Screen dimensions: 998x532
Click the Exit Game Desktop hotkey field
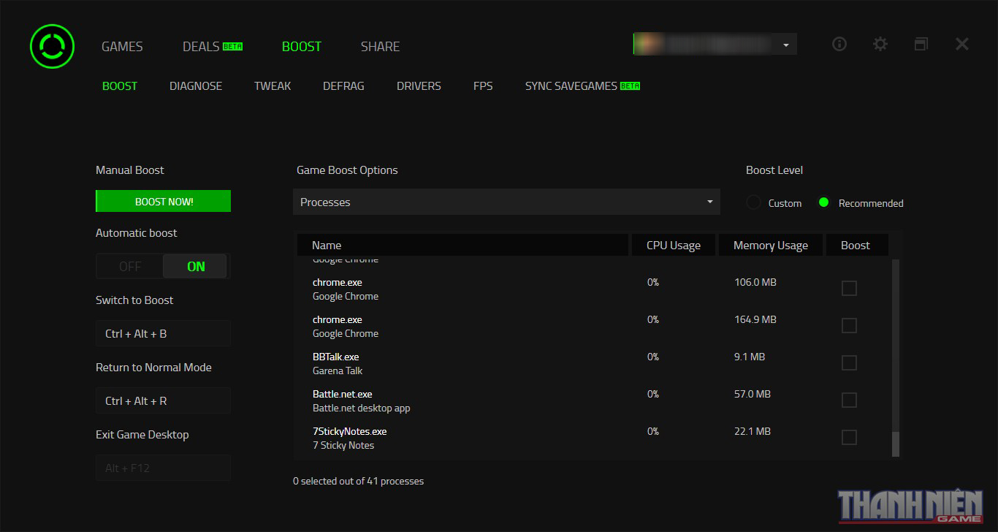[163, 468]
